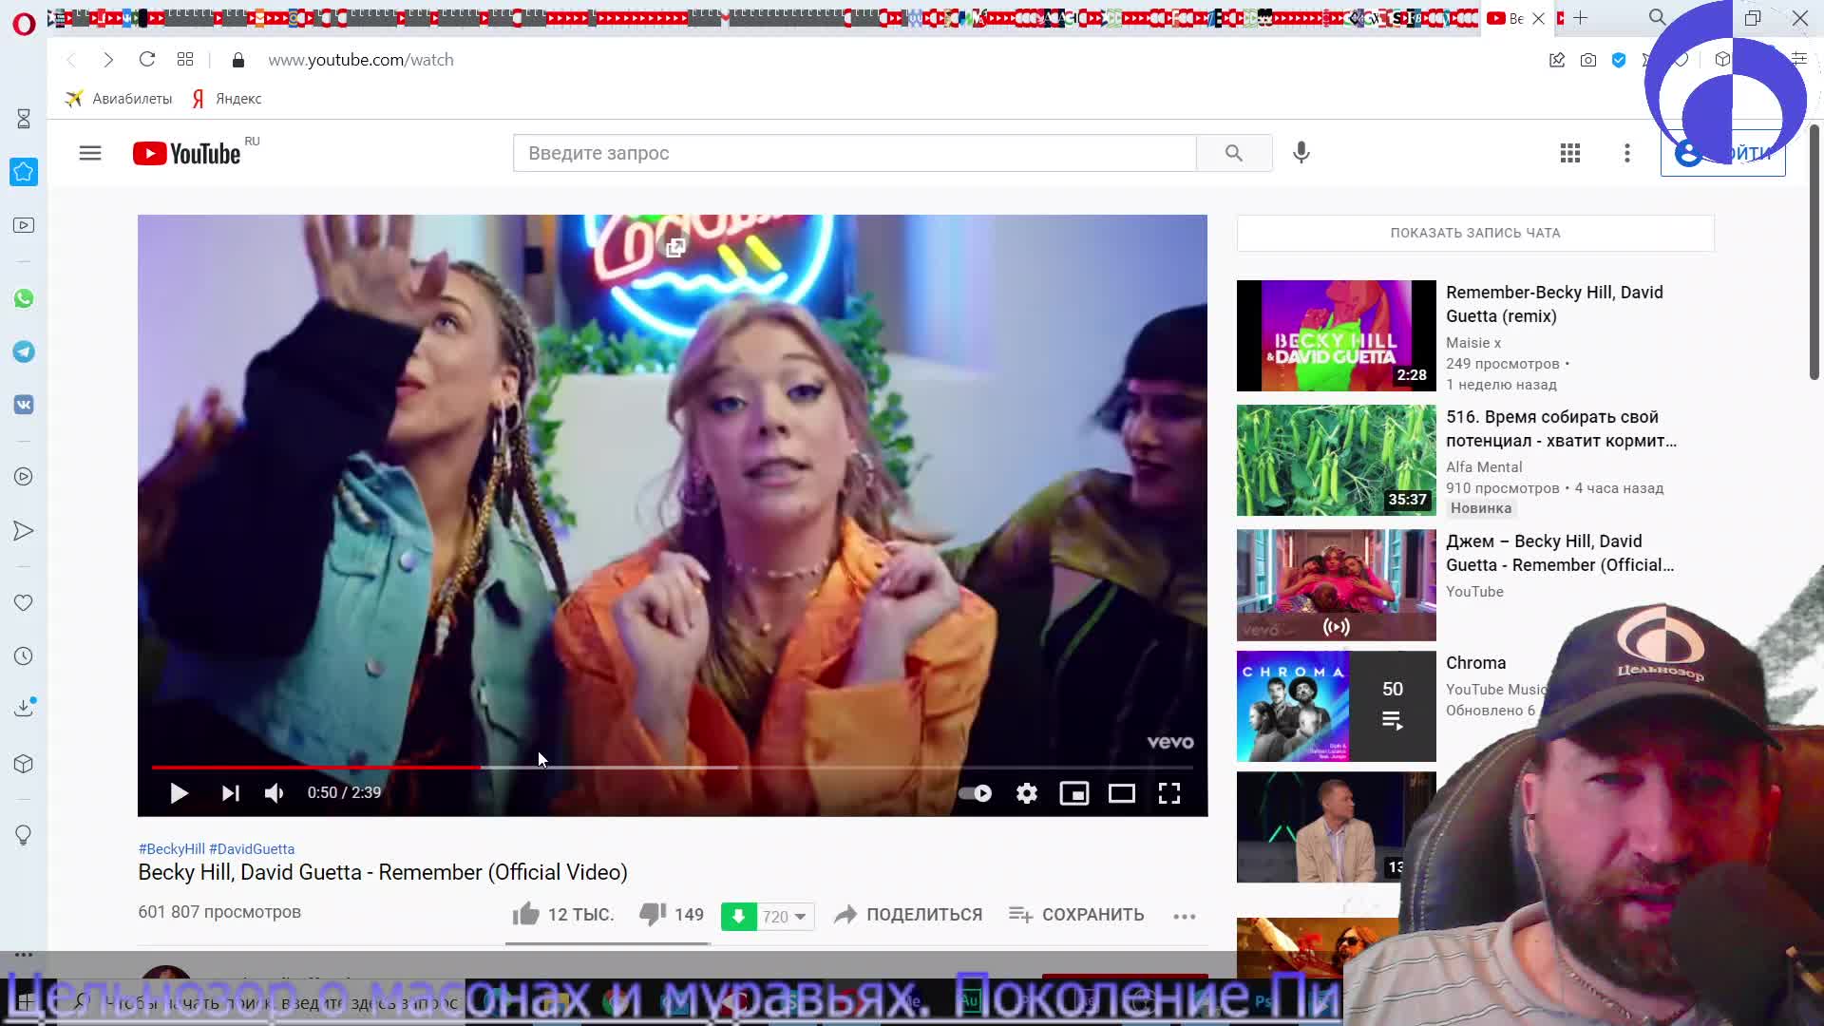1824x1026 pixels.
Task: Open extensions cube in sidebar
Action: click(24, 764)
